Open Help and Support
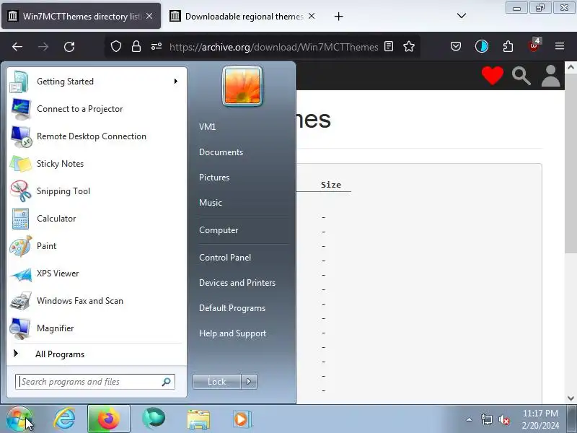This screenshot has width=577, height=433. click(x=232, y=333)
